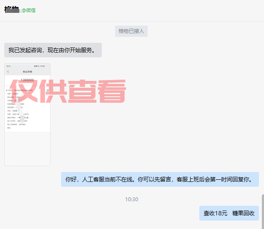The width and height of the screenshot is (264, 229).
Task: Click the 仅供查看 red watermark
Action: click(x=68, y=91)
